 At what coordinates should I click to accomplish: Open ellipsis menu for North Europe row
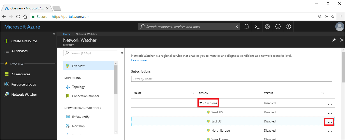click(x=330, y=132)
